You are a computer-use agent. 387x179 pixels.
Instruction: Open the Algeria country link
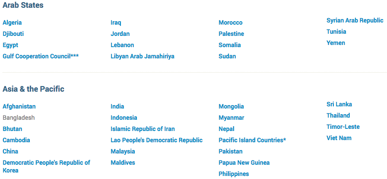[x=12, y=23]
